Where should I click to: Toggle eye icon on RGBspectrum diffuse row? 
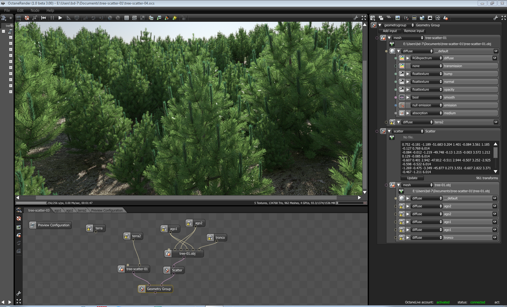(495, 58)
